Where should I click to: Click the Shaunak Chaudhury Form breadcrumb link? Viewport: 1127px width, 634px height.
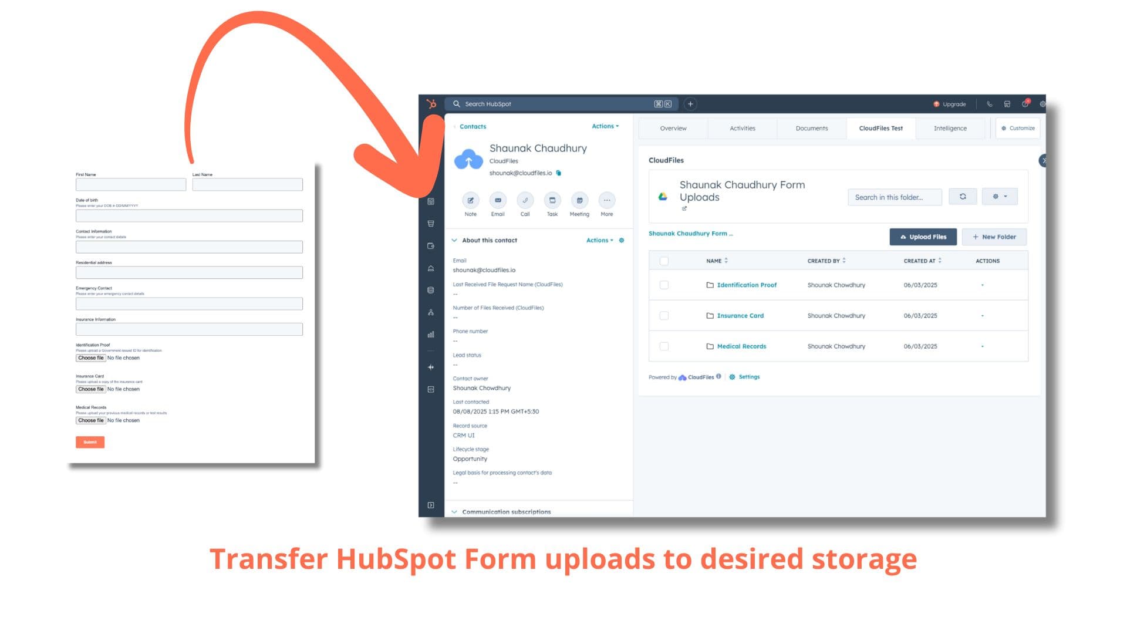(x=691, y=234)
